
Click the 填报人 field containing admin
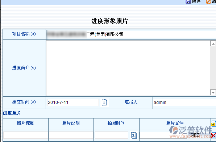tap(184, 103)
